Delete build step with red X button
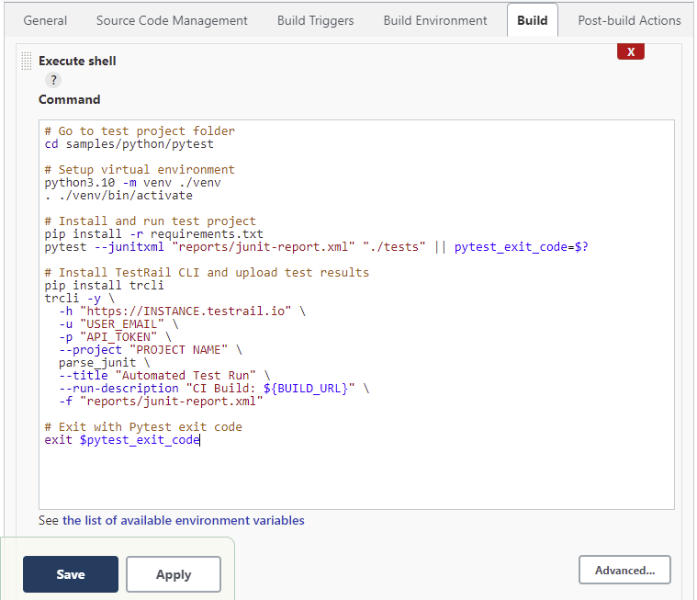Viewport: 697px width, 600px height. click(x=630, y=52)
